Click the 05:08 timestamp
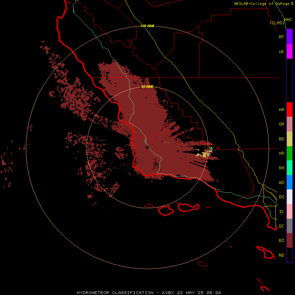Image resolution: width=295 pixels, height=295 pixels. point(214,293)
